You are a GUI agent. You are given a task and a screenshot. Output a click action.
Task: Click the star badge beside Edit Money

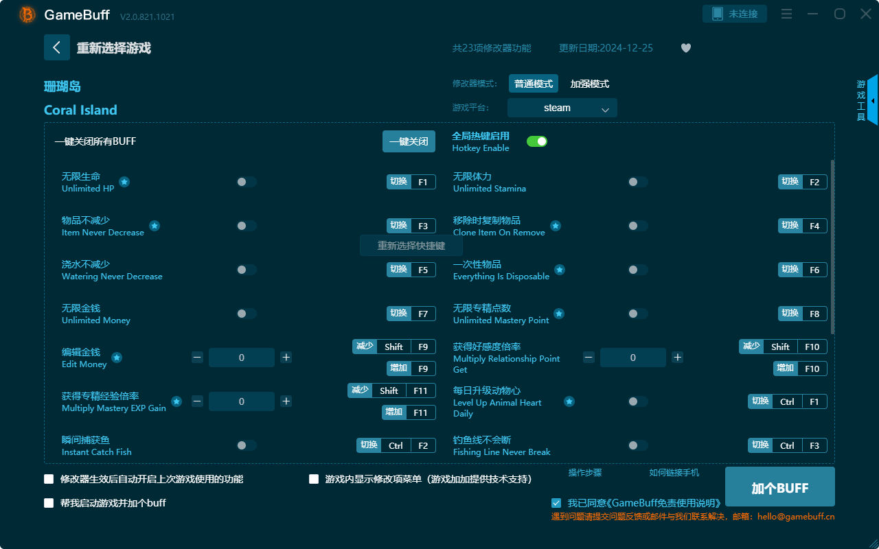coord(117,358)
